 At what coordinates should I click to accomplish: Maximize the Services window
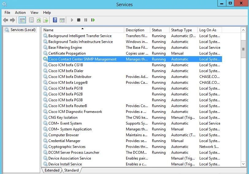click(x=230, y=3)
